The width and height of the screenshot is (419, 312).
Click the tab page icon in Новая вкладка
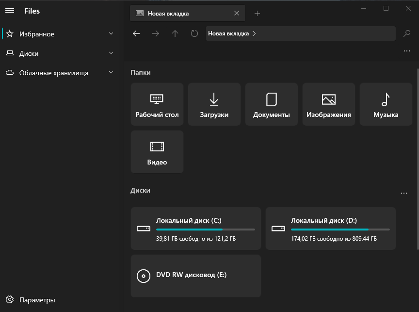click(x=140, y=13)
